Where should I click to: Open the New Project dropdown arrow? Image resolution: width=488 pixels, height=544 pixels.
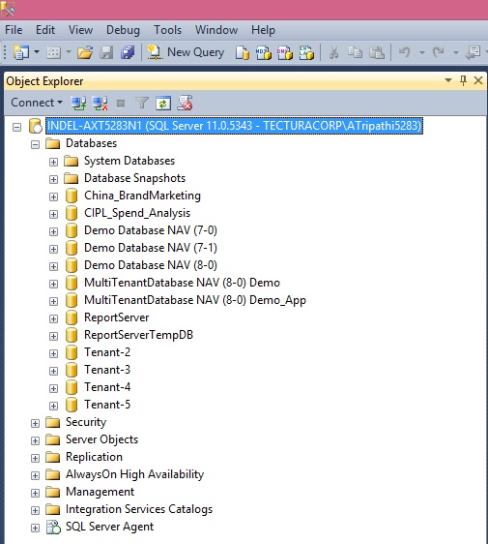(37, 52)
